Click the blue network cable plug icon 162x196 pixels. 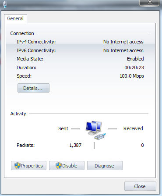tap(100, 136)
